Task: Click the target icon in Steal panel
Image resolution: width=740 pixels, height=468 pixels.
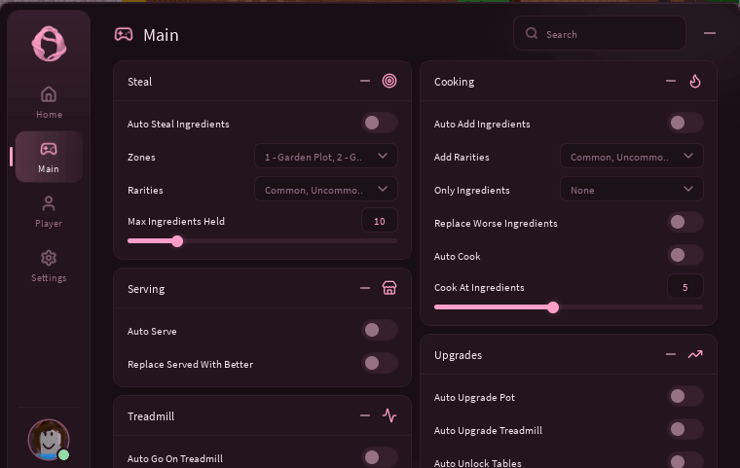Action: pyautogui.click(x=389, y=81)
